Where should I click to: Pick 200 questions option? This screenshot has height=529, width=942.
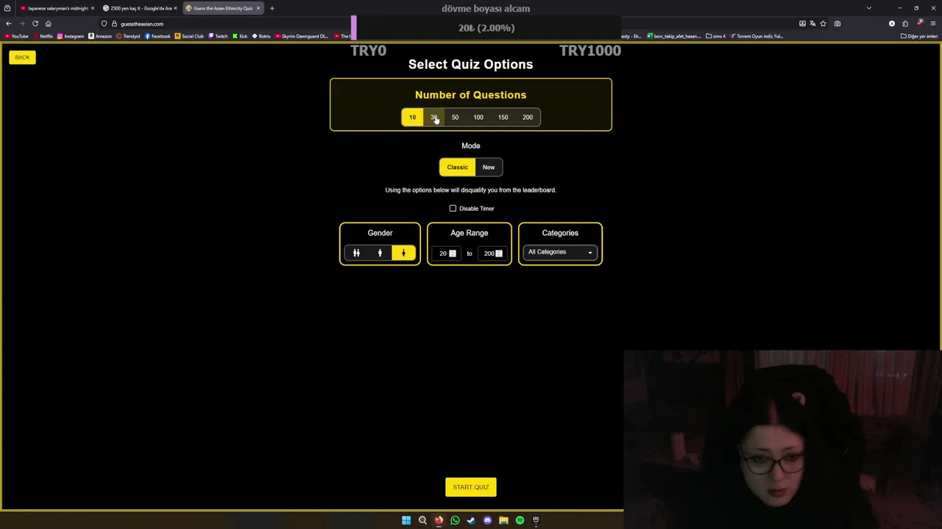pos(528,118)
